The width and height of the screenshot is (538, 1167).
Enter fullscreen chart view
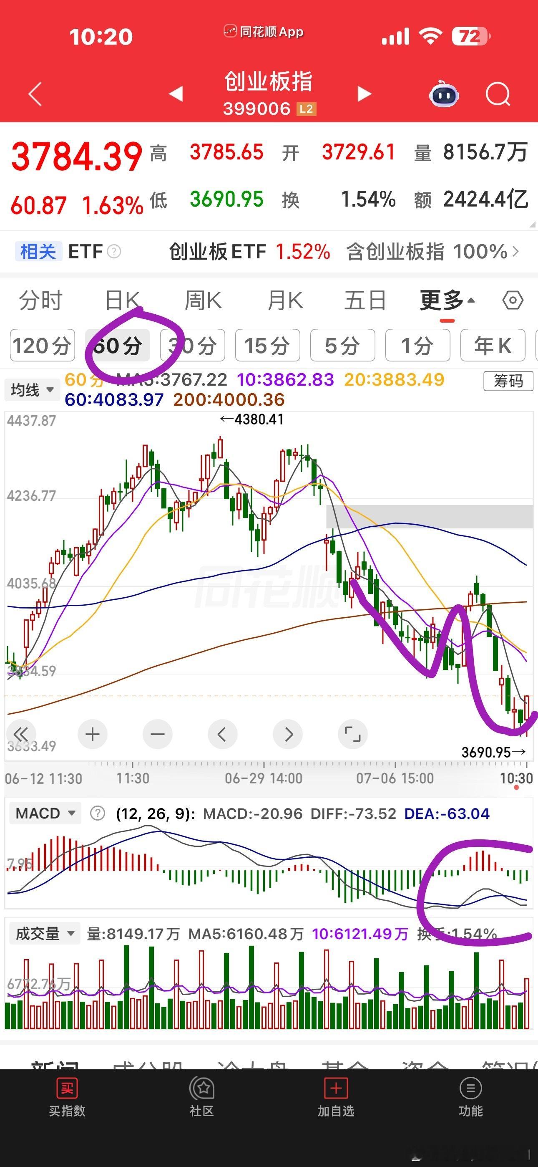tap(353, 734)
